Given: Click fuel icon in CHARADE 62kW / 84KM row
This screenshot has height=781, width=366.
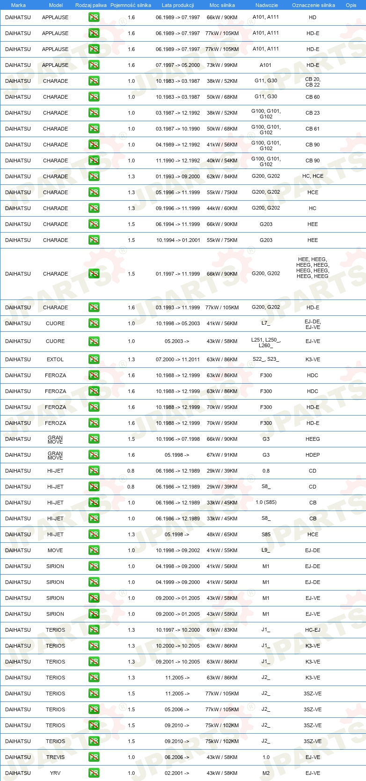Looking at the screenshot, I should (94, 176).
